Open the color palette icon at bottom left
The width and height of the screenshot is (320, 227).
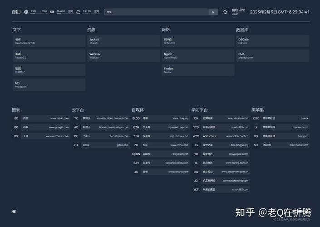14,211
